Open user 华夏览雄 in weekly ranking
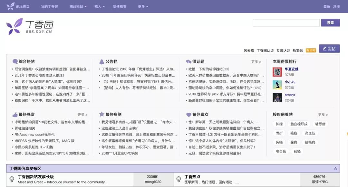348x187 pixels. click(291, 69)
